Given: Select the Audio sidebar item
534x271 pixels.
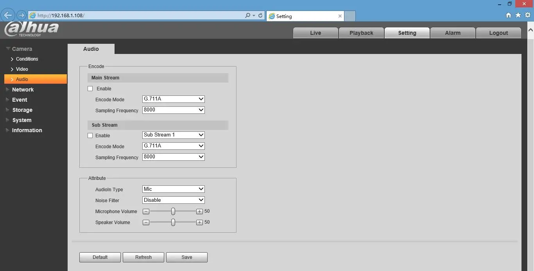Looking at the screenshot, I should (x=36, y=79).
